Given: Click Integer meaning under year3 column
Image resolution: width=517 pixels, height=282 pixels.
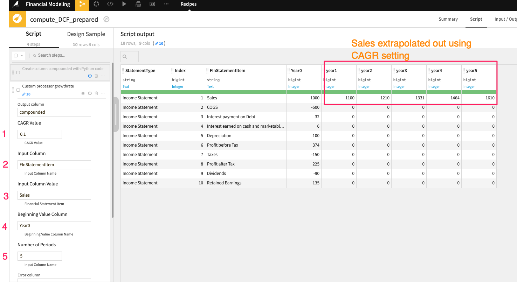Looking at the screenshot, I should coord(399,86).
